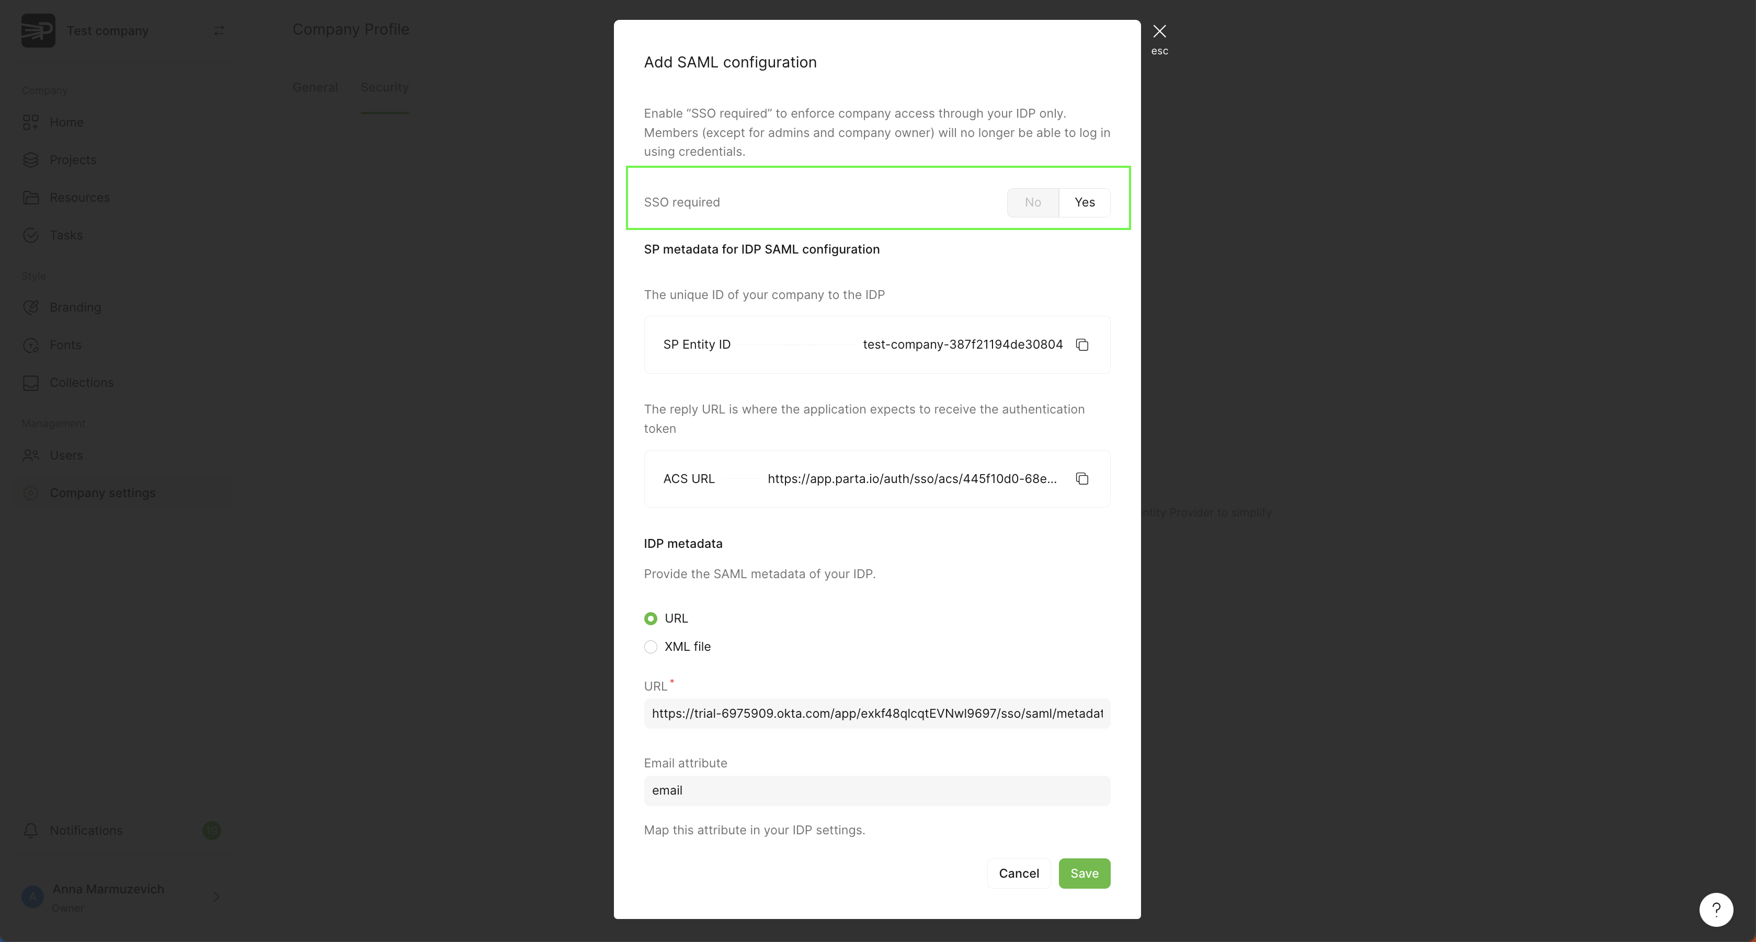This screenshot has width=1756, height=942.
Task: Open Users in the Management section
Action: [x=65, y=455]
